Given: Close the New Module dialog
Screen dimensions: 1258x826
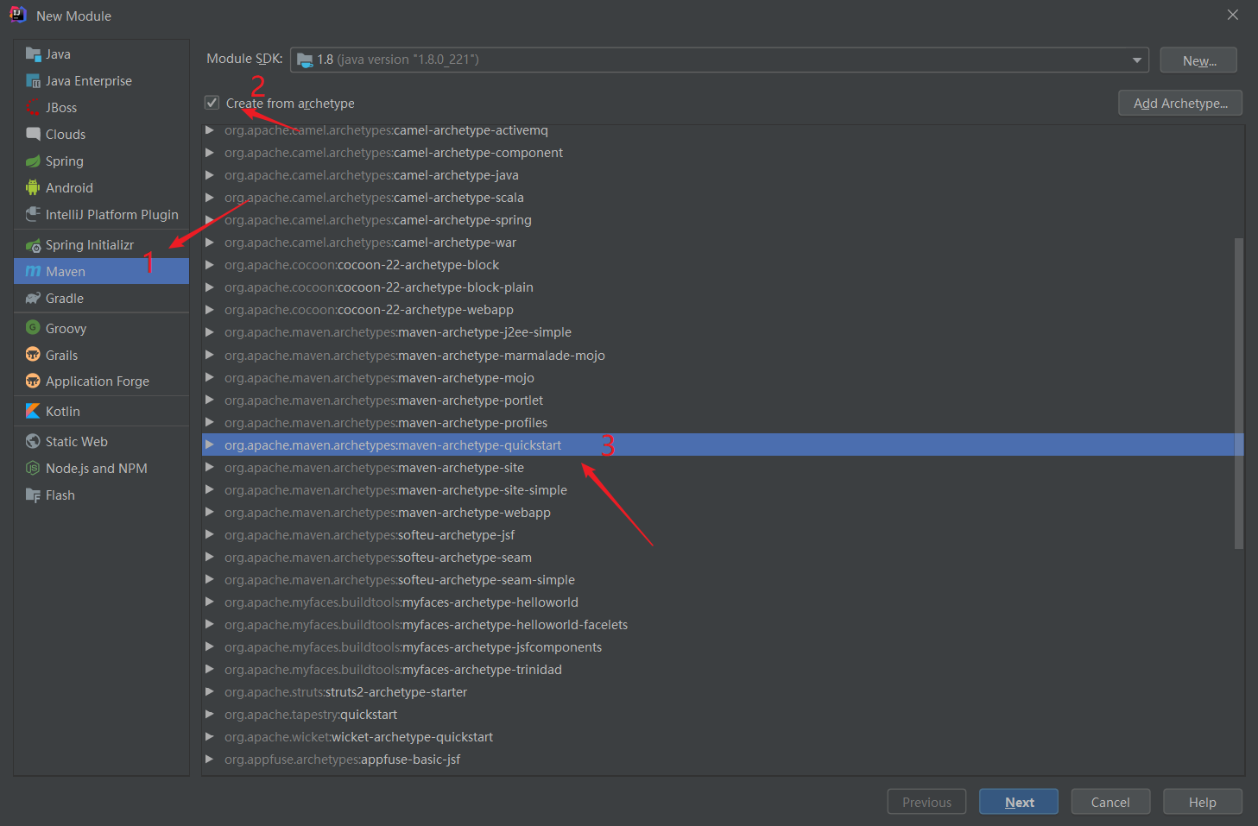Looking at the screenshot, I should click(x=1233, y=15).
